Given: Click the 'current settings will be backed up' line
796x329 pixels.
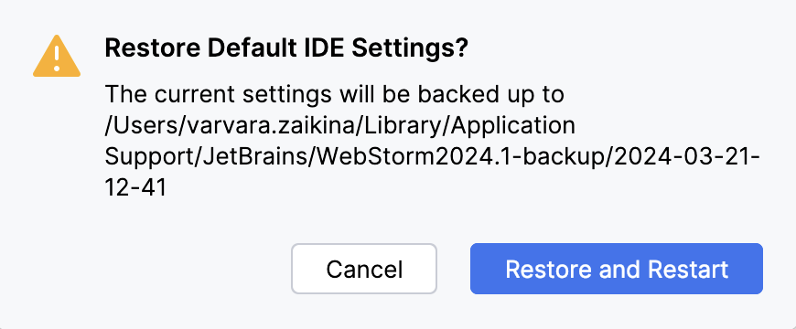Looking at the screenshot, I should [335, 94].
